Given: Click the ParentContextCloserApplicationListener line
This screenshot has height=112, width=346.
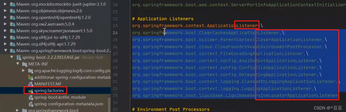Looking at the screenshot, I should (229, 40).
